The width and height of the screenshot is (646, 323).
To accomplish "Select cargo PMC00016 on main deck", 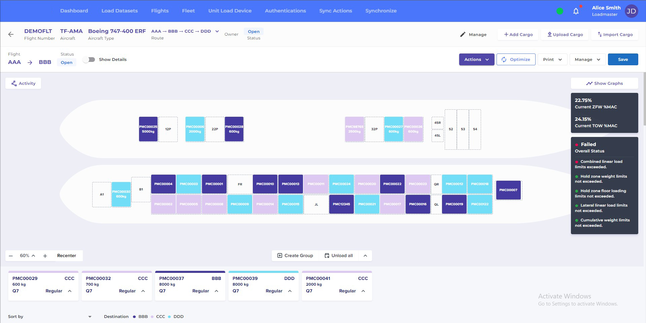I will [418, 204].
